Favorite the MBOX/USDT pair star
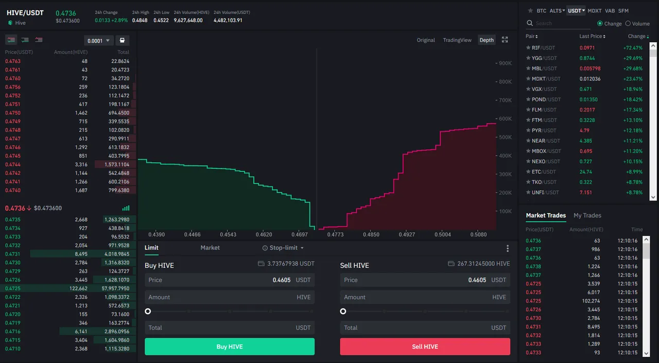Viewport: 659px width, 363px height. (x=528, y=151)
